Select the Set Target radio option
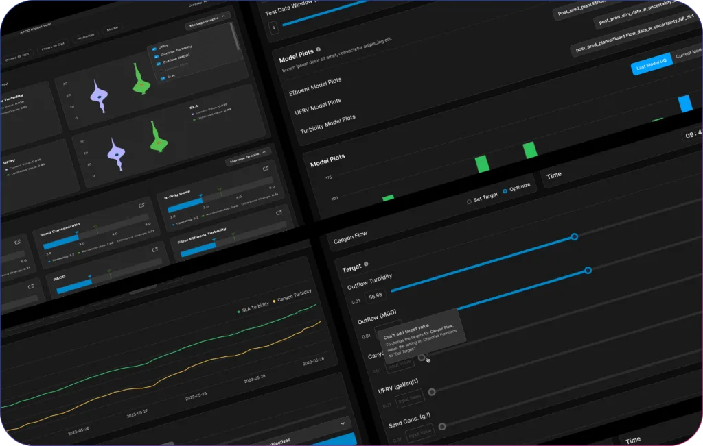Image resolution: width=703 pixels, height=446 pixels. 469,201
